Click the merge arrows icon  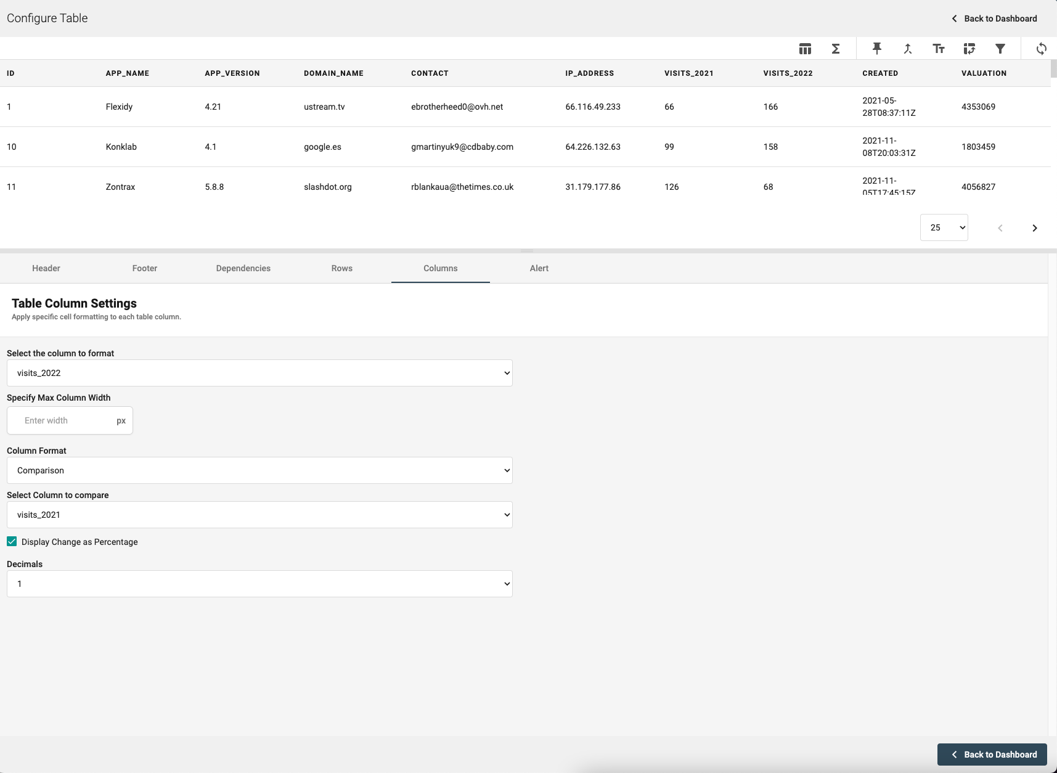pos(907,49)
